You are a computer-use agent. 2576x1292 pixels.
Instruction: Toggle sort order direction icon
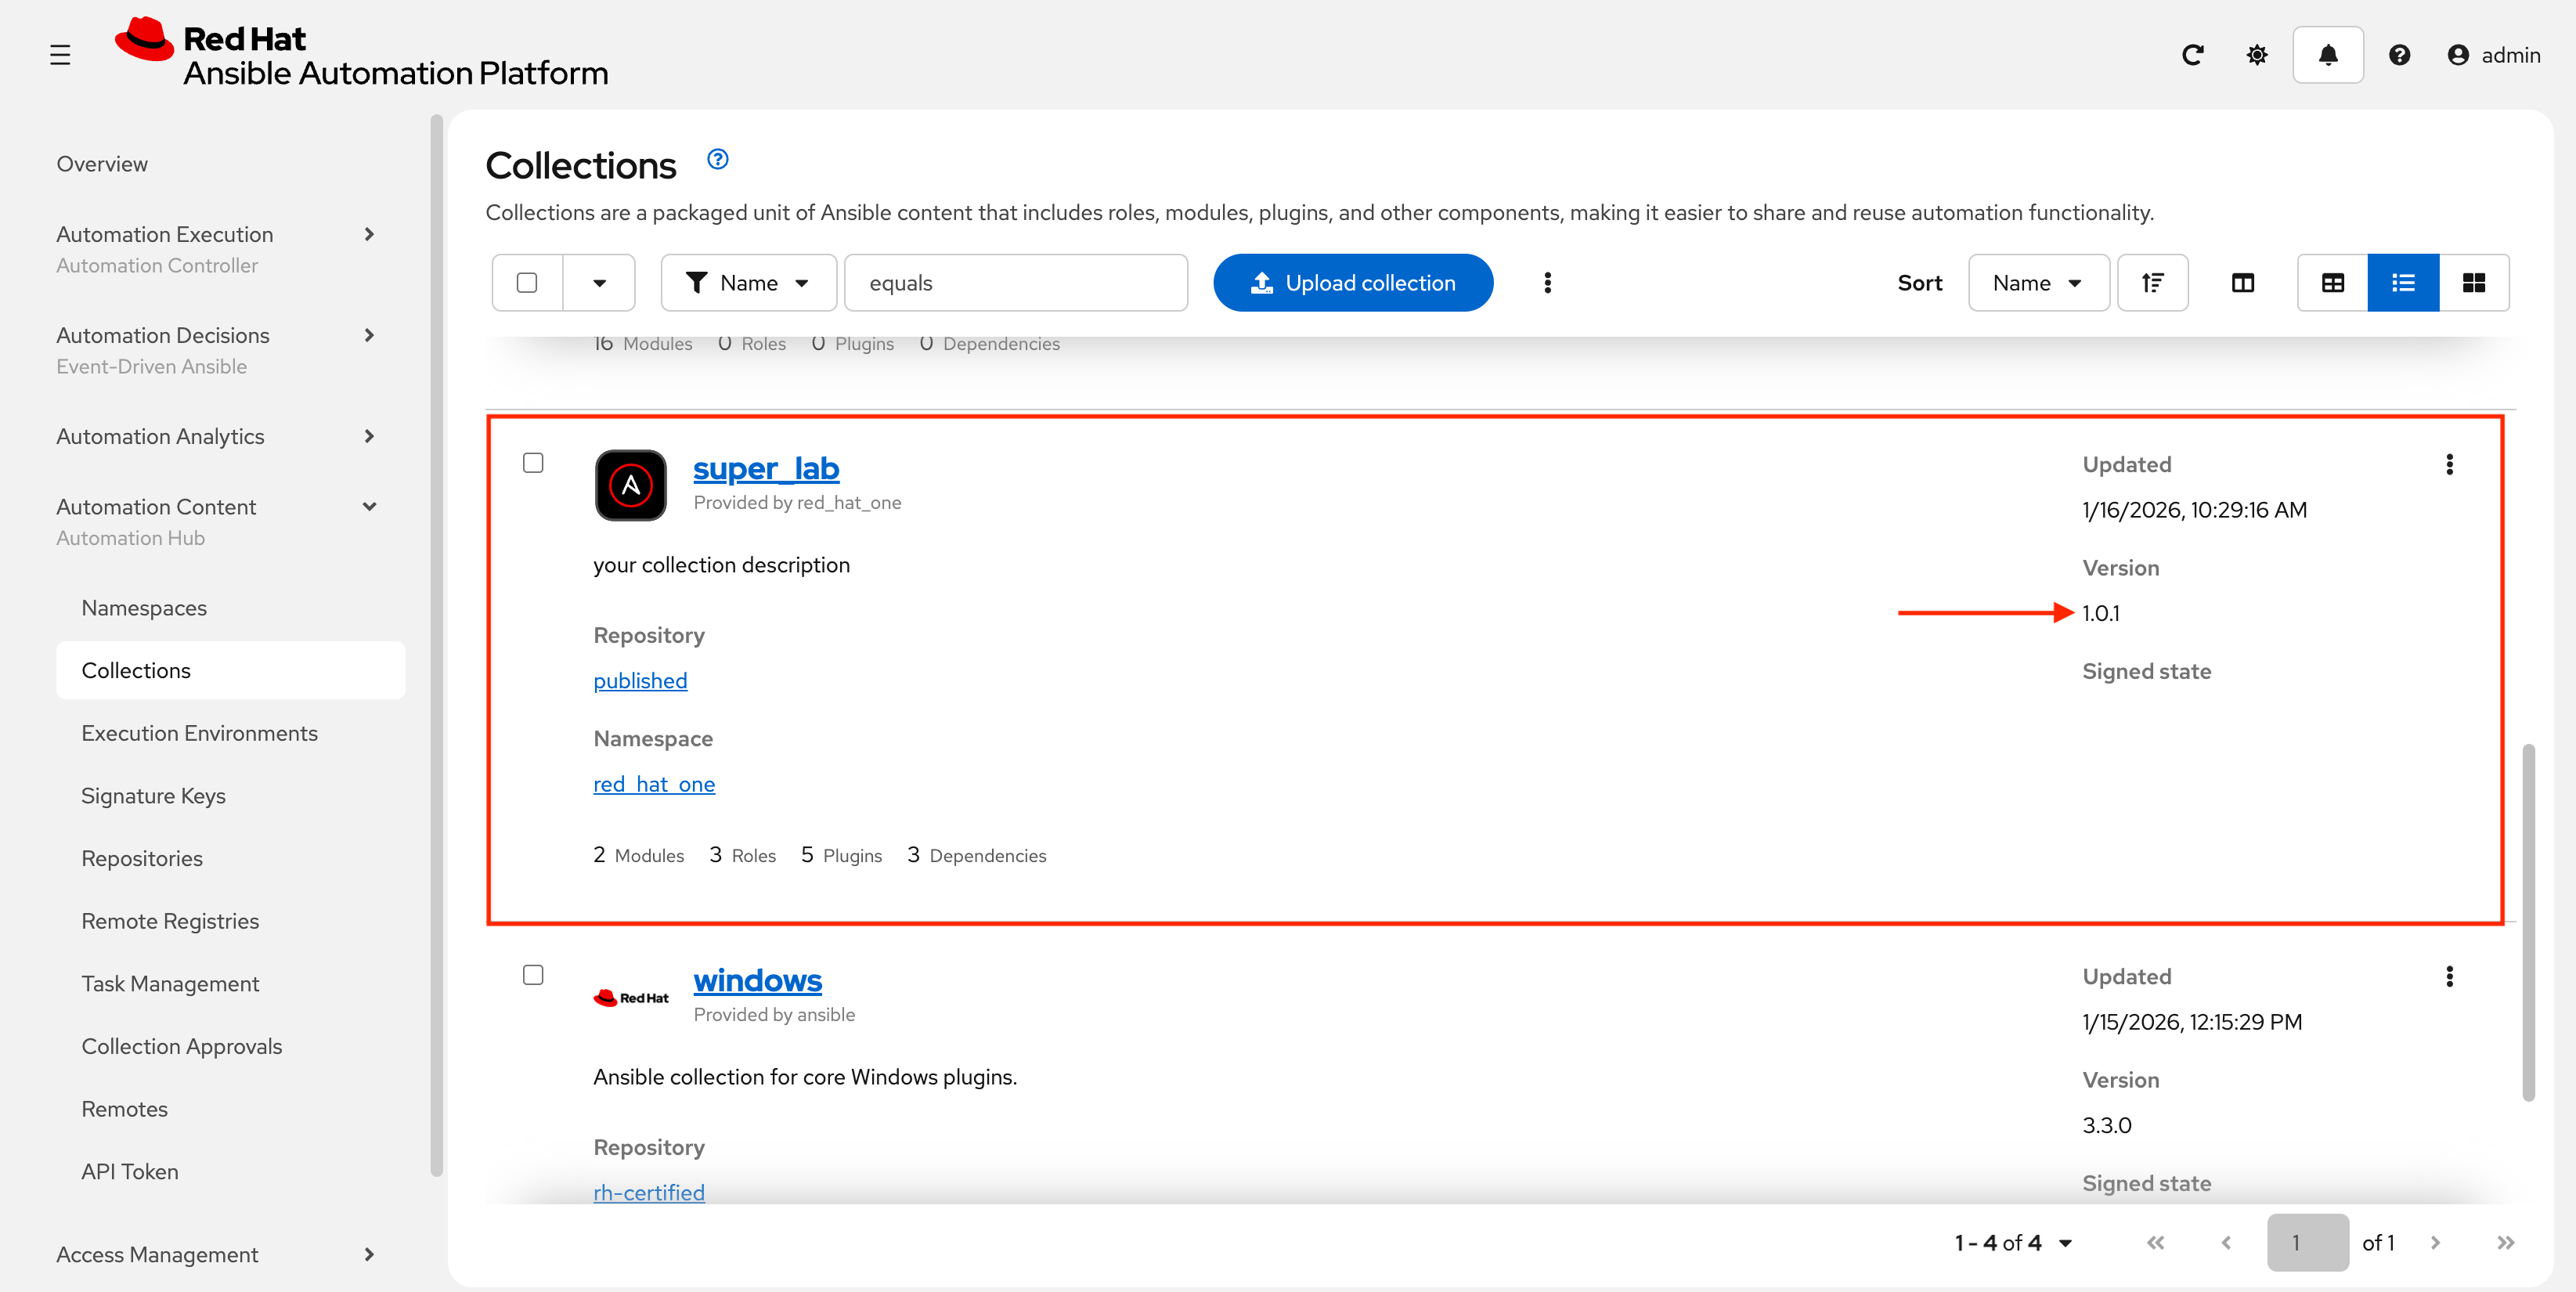tap(2152, 282)
